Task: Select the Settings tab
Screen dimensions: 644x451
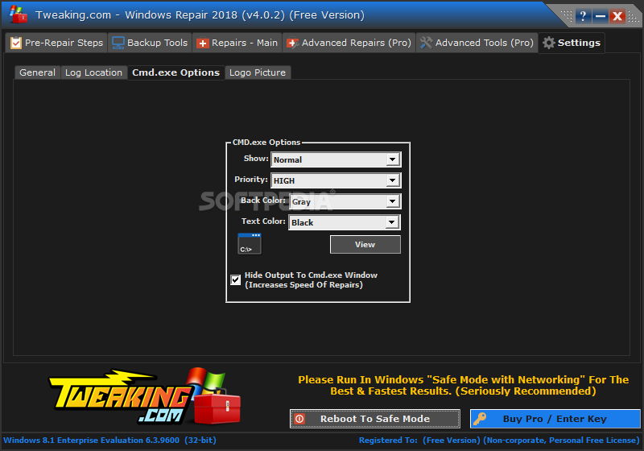Action: (x=572, y=43)
